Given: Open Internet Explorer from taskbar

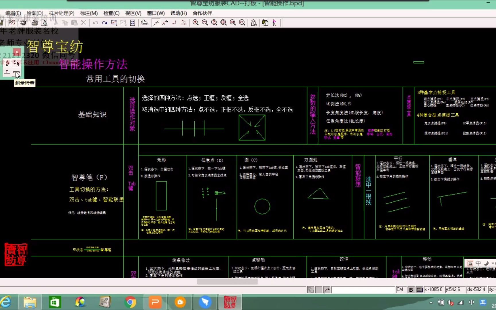Looking at the screenshot, I should [x=6, y=302].
